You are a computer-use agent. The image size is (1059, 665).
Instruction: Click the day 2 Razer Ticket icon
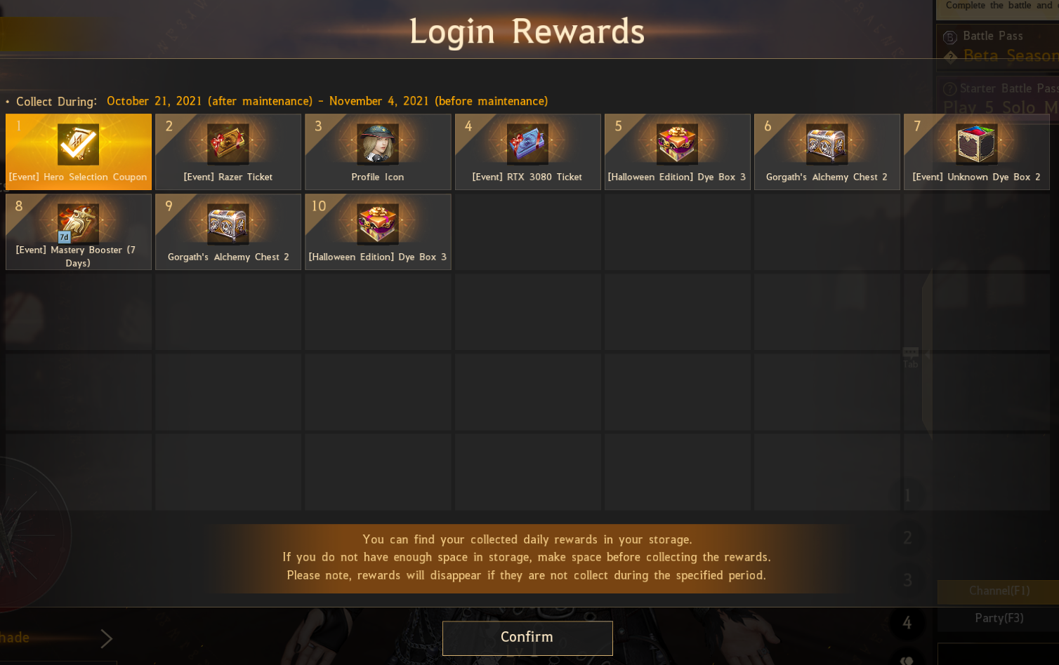coord(228,145)
